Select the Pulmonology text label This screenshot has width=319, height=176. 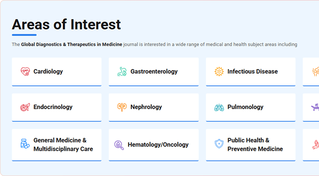click(x=245, y=107)
